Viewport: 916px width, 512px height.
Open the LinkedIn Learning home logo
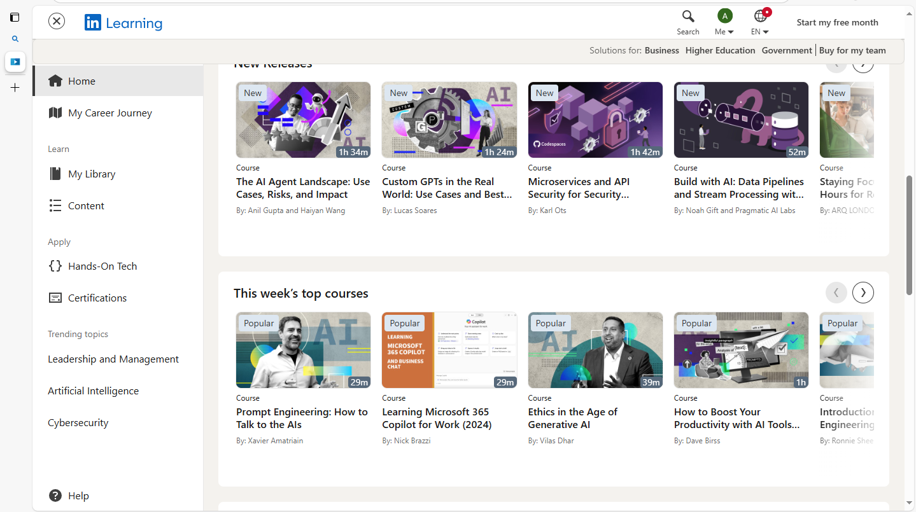(x=123, y=22)
